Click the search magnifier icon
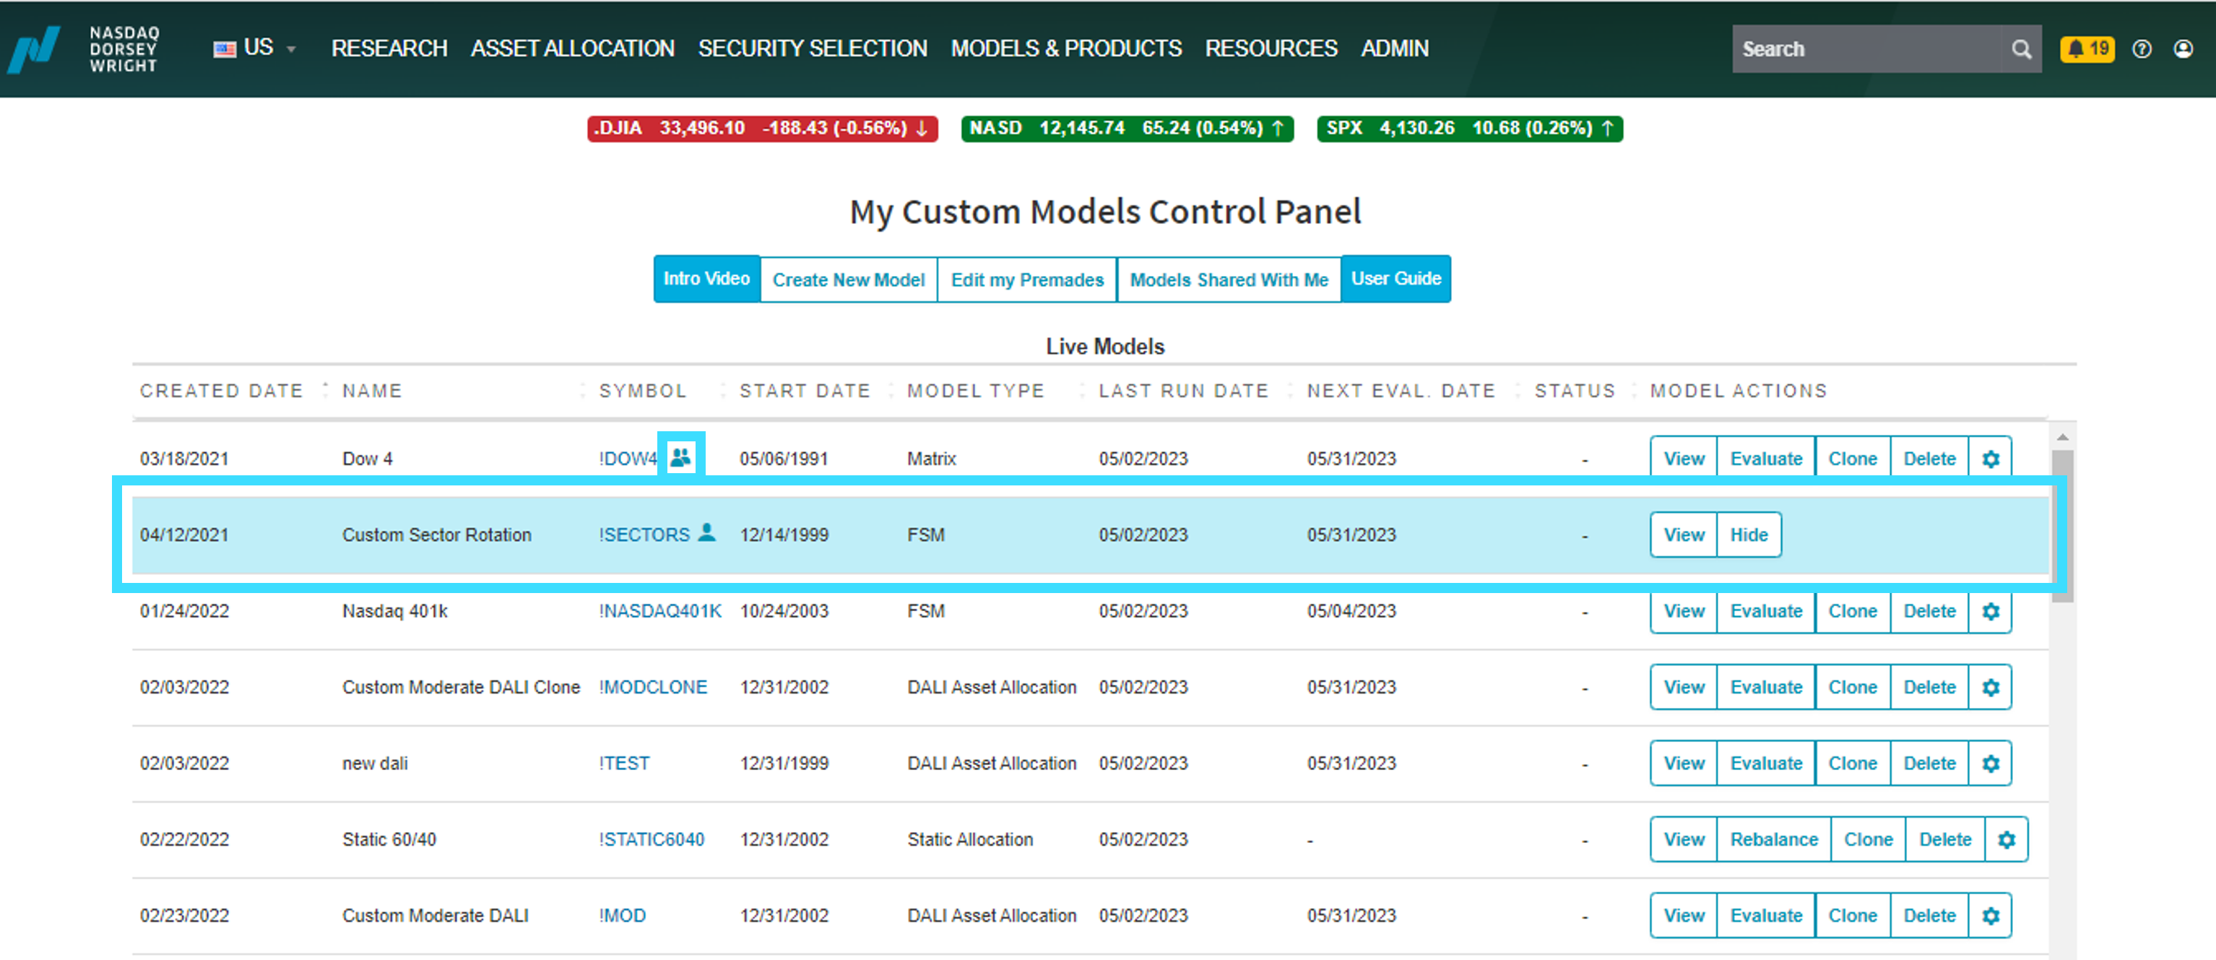The image size is (2216, 960). tap(2021, 49)
